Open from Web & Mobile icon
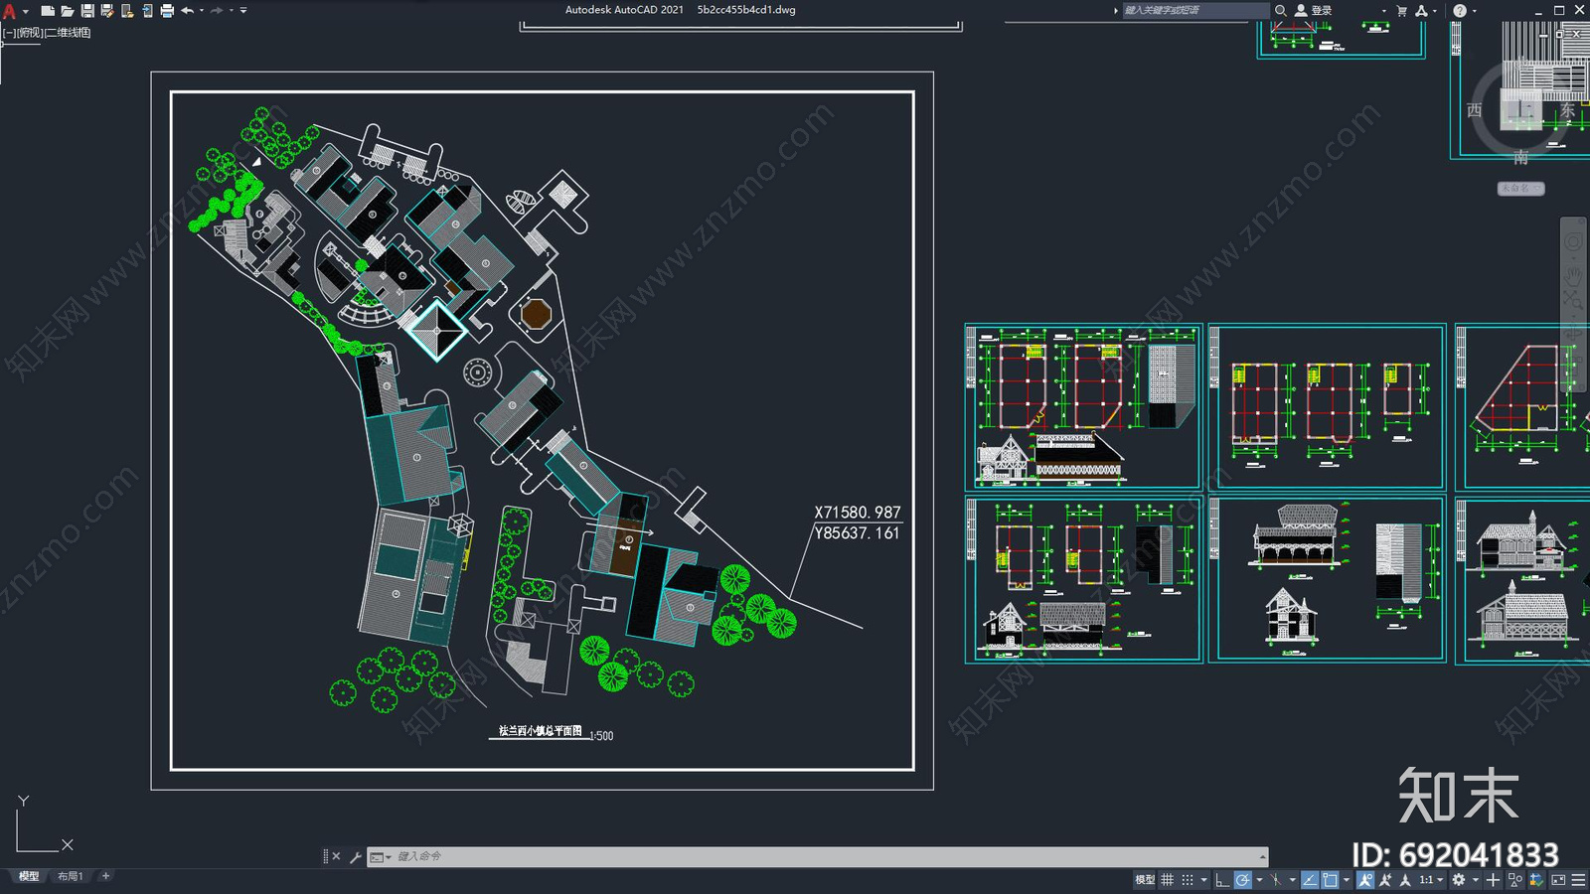The image size is (1590, 894). pos(127,11)
